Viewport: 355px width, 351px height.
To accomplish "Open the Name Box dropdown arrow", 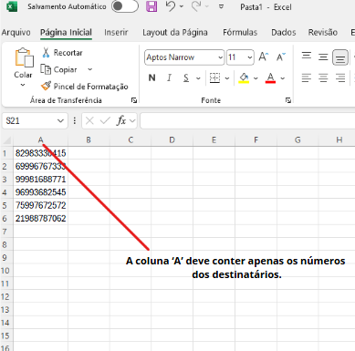I will (60, 121).
